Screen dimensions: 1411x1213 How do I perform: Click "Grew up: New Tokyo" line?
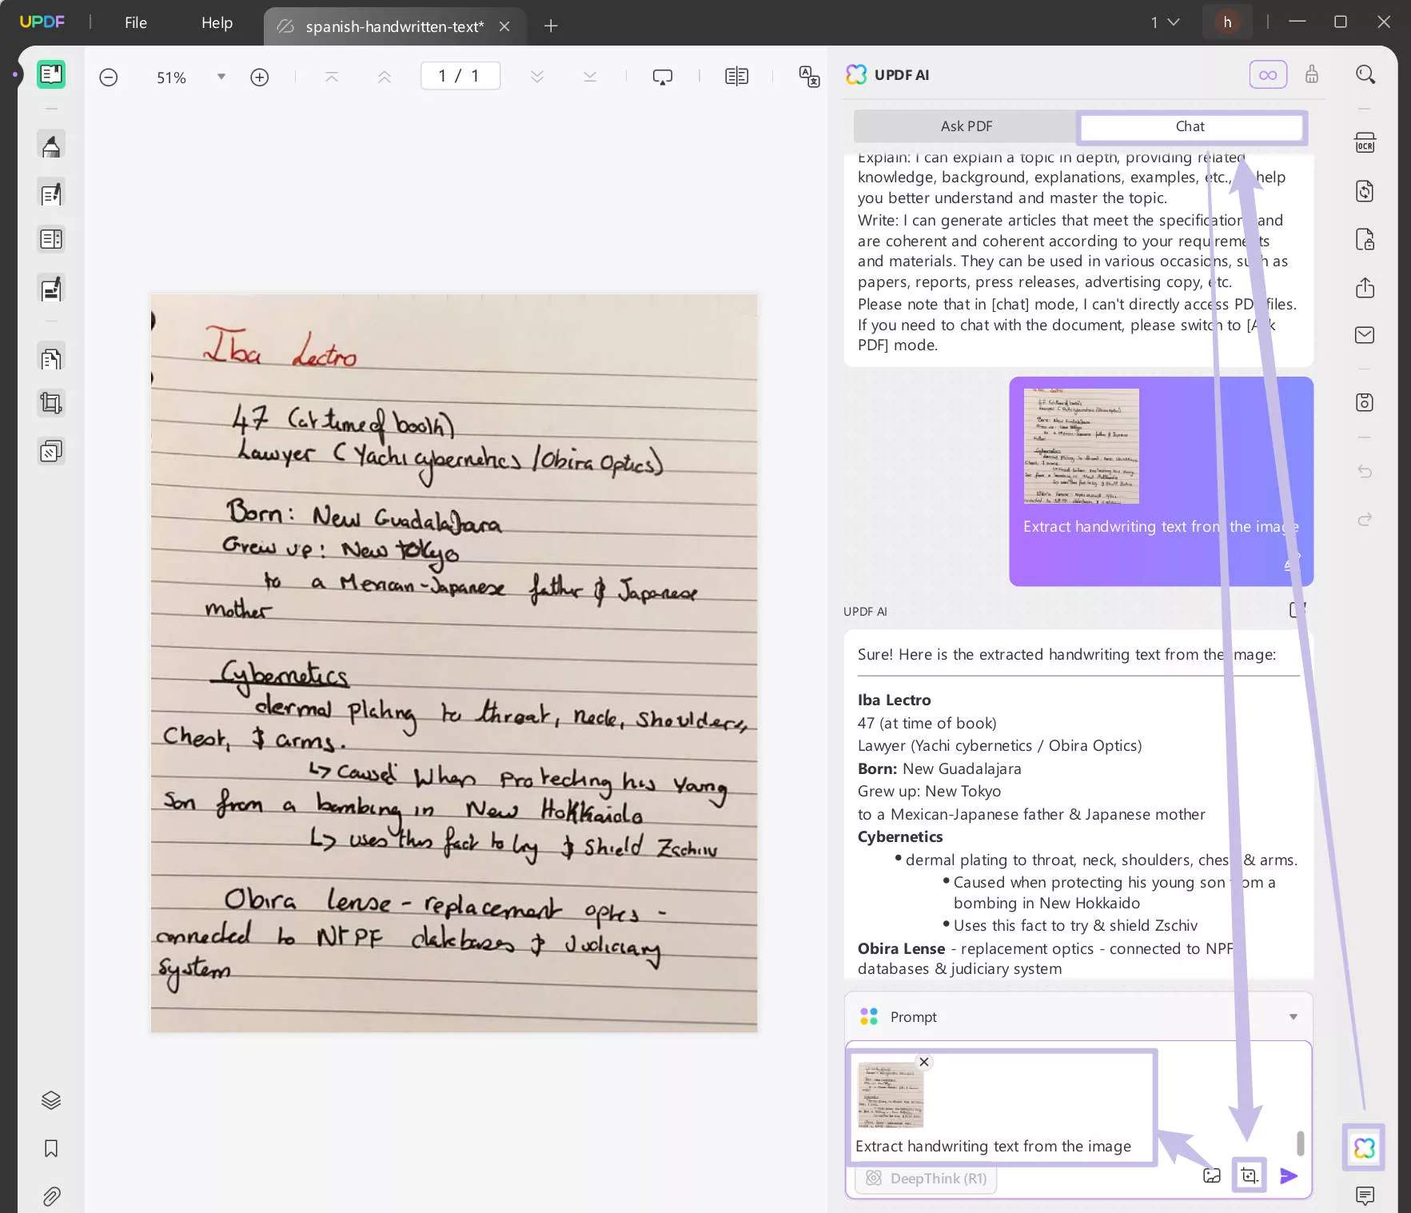(x=929, y=791)
